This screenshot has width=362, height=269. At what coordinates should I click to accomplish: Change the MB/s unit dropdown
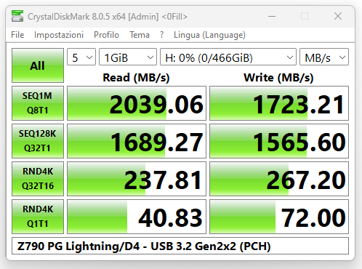324,57
